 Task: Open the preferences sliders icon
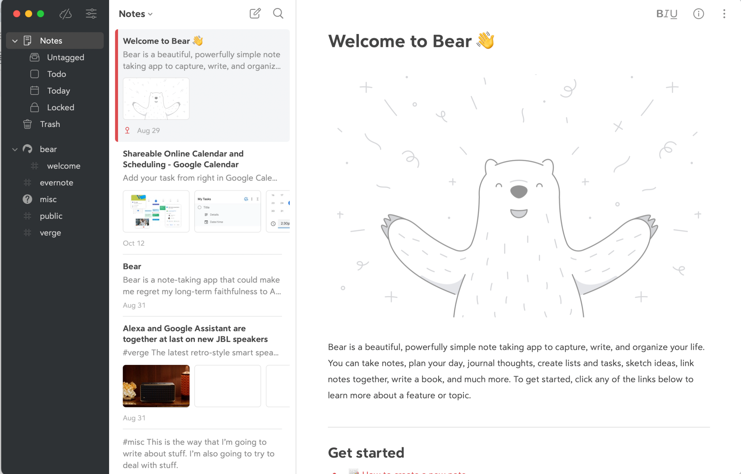pos(91,14)
